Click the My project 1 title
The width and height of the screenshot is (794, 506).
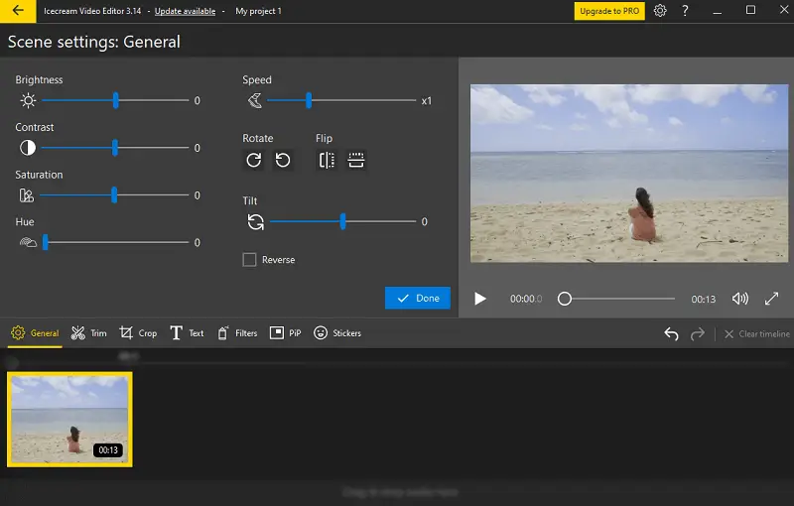258,11
